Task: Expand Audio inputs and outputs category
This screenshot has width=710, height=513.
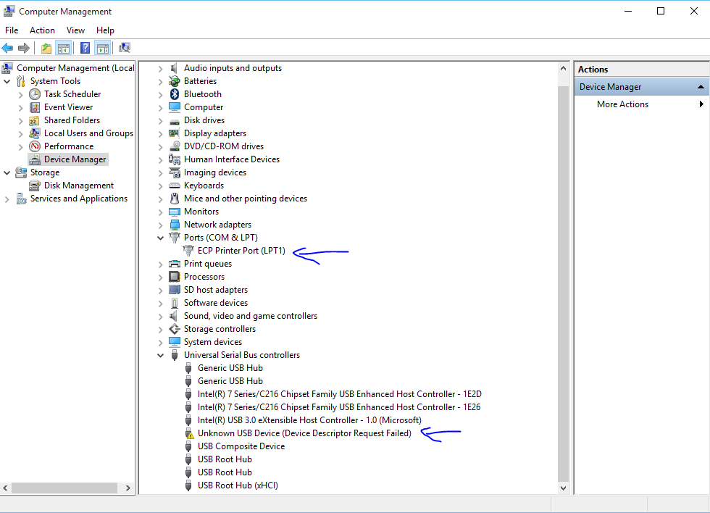Action: [160, 69]
